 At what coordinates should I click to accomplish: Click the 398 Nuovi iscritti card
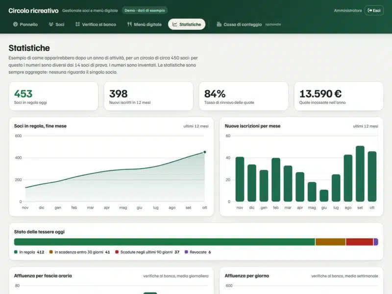coord(148,96)
